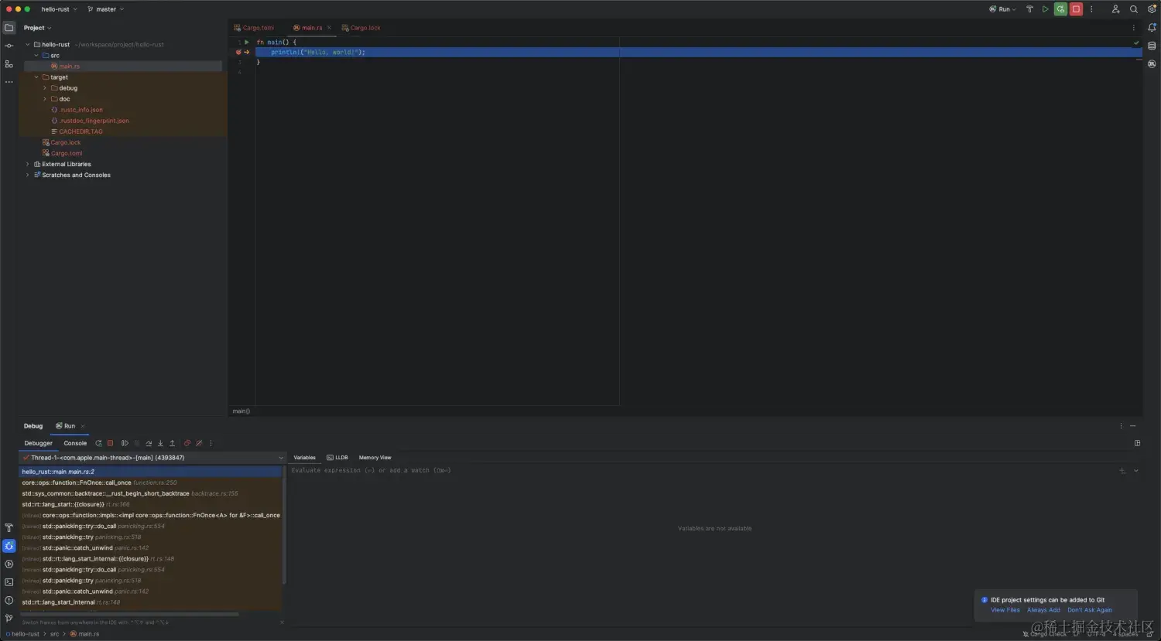
Task: Click the green Rerun Debug button in toolbar
Action: (x=1060, y=9)
